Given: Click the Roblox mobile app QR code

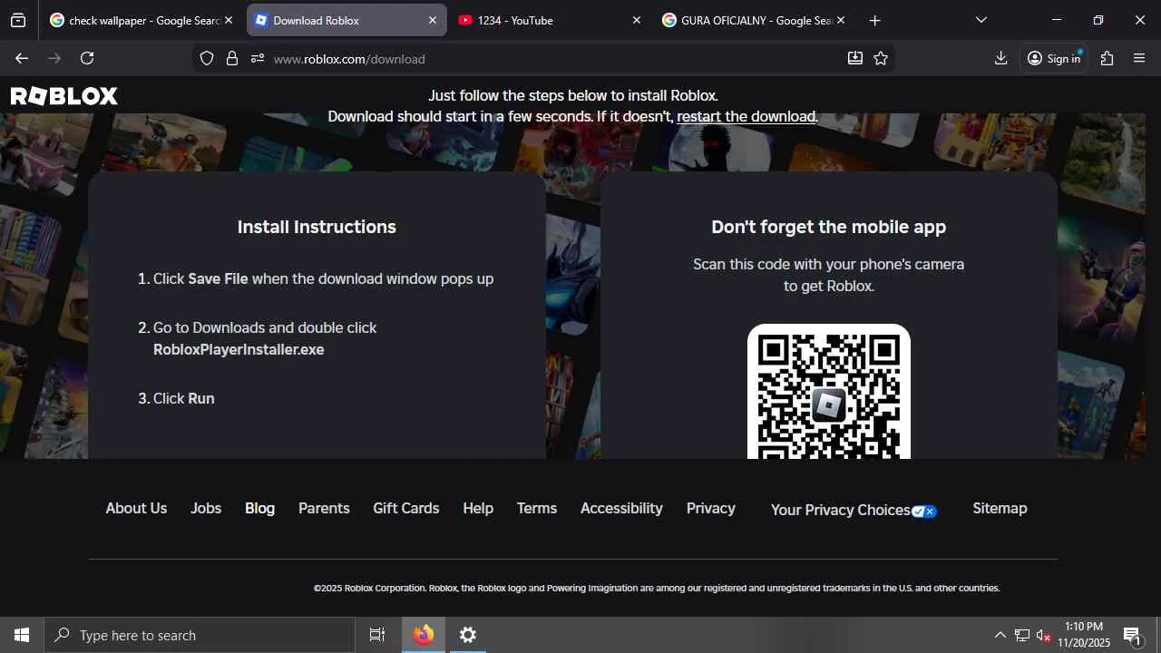Looking at the screenshot, I should pos(829,392).
